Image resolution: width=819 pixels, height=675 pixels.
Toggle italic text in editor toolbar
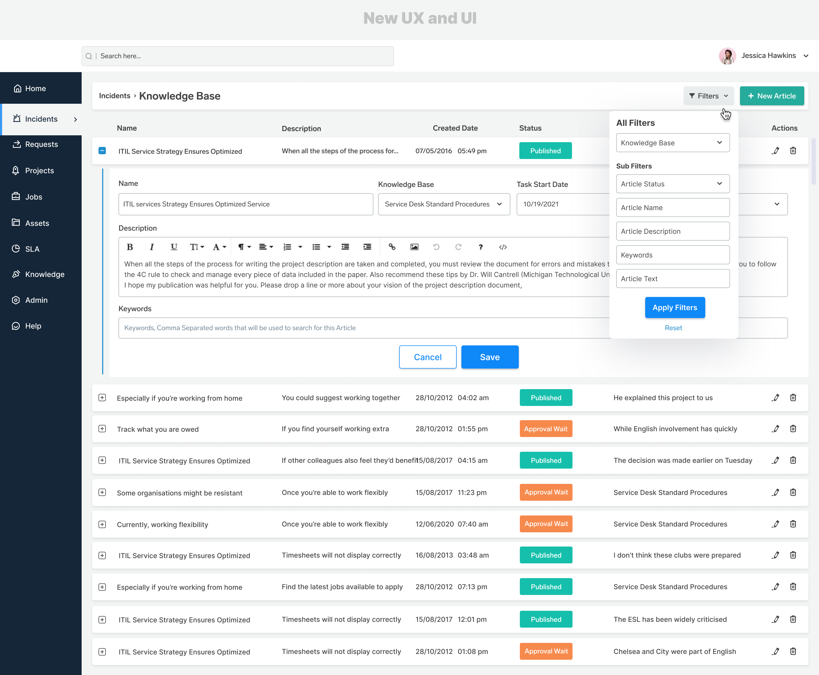(152, 247)
